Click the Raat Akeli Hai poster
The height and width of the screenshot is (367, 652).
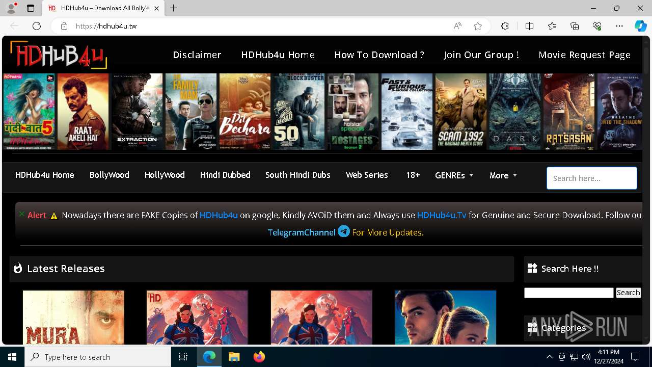click(83, 111)
